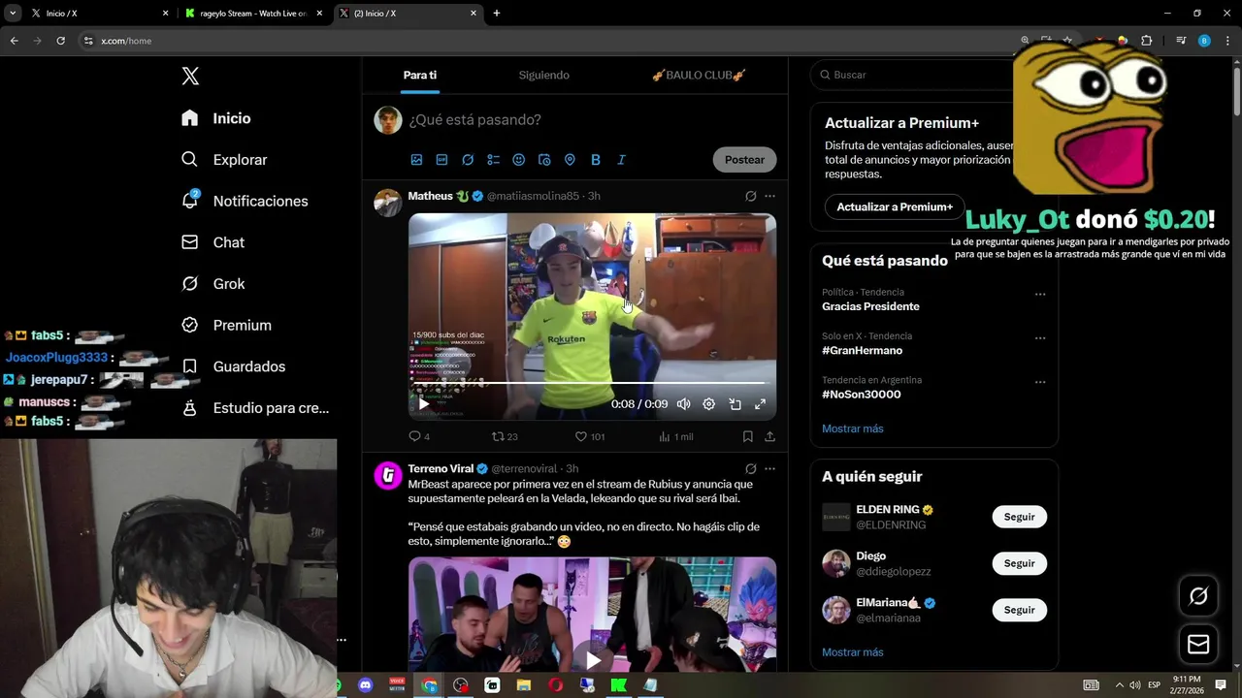
Task: Click Mostrar más under A quién seguir
Action: coord(853,652)
